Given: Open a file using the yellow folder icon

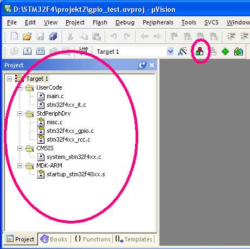Looking at the screenshot, I should pyautogui.click(x=27, y=36).
